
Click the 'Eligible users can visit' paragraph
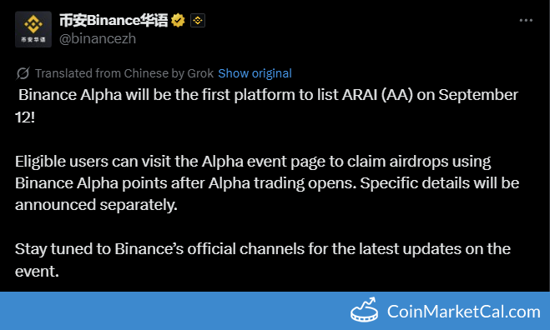(267, 183)
